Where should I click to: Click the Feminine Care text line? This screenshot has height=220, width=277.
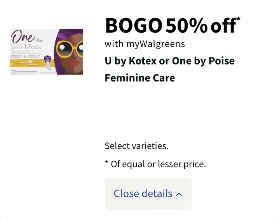[x=140, y=78]
